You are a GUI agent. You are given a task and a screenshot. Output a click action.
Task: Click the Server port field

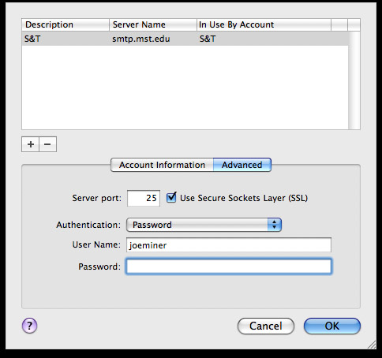(144, 198)
